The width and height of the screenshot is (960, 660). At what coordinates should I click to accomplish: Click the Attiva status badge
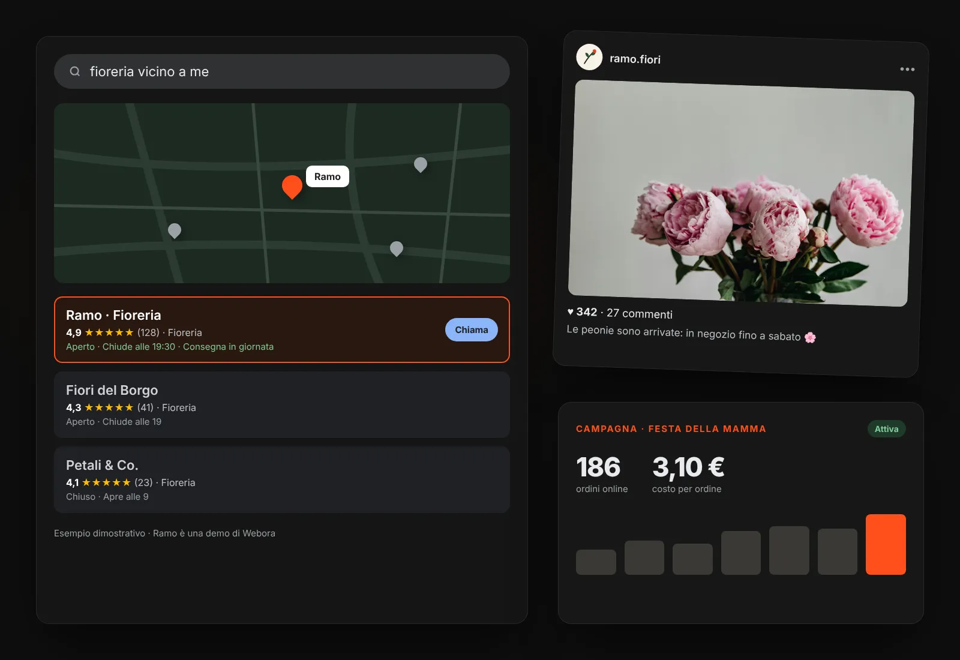coord(886,429)
